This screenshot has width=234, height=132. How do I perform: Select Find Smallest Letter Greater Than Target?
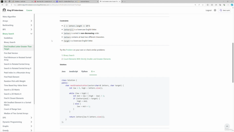(x=18, y=48)
